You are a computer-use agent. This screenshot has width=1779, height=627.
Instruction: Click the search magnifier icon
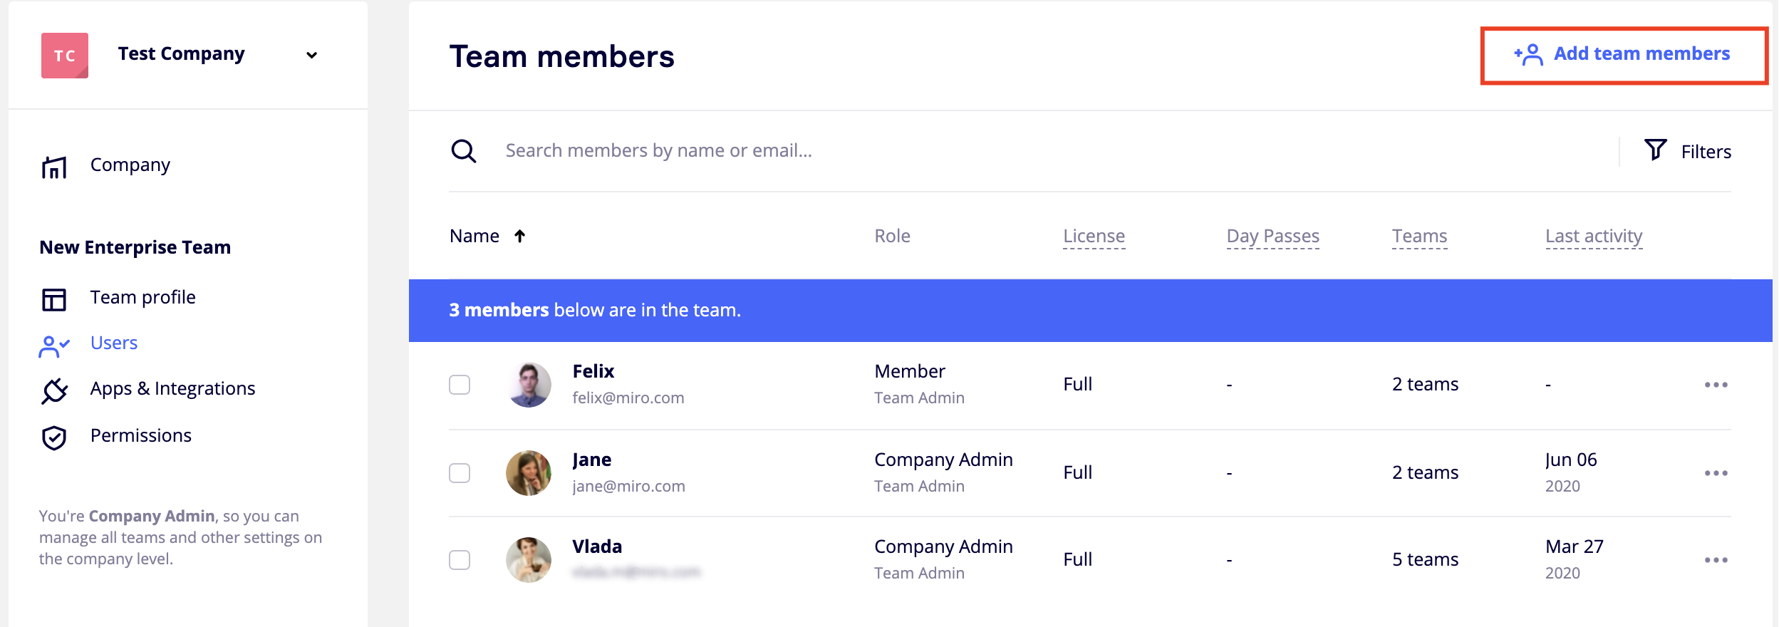click(x=463, y=151)
